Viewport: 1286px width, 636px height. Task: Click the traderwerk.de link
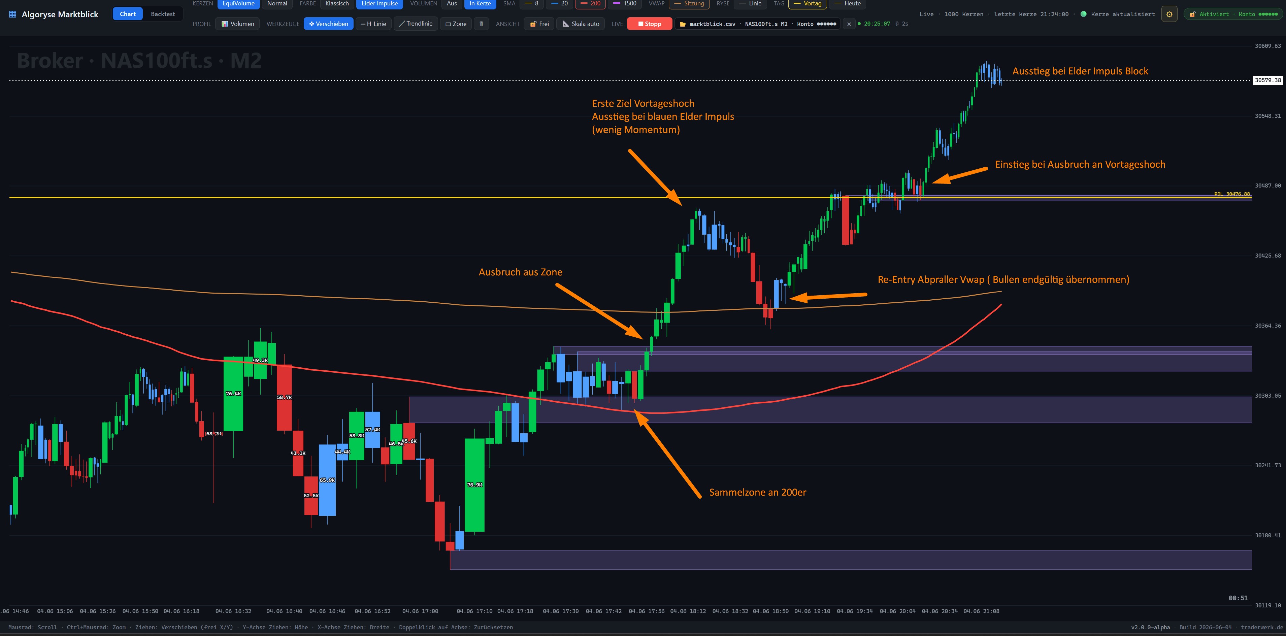click(1261, 627)
